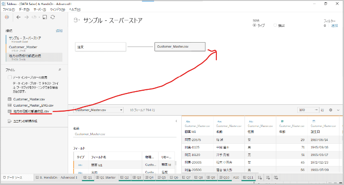This screenshot has height=185, width=344.
Task: Edit the 名前 field showing Customer_Master.csv
Action: point(125,134)
